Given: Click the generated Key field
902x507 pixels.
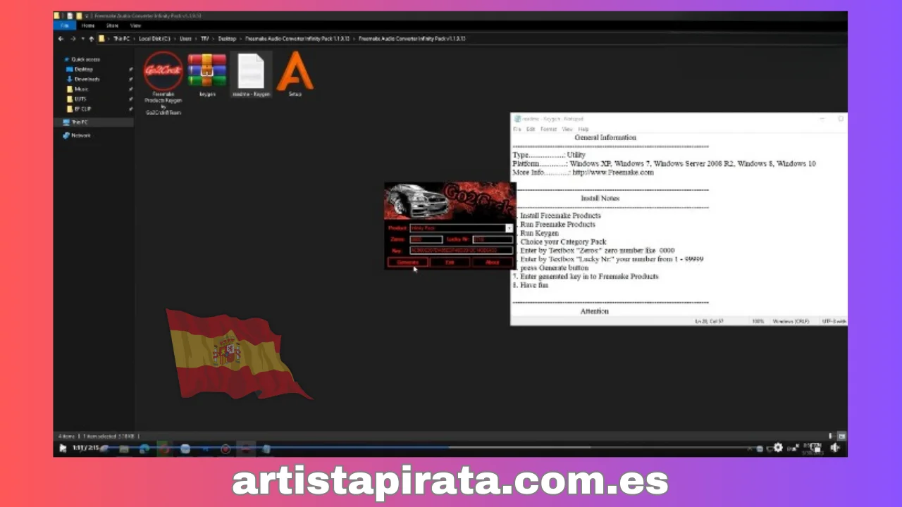Looking at the screenshot, I should (x=461, y=250).
